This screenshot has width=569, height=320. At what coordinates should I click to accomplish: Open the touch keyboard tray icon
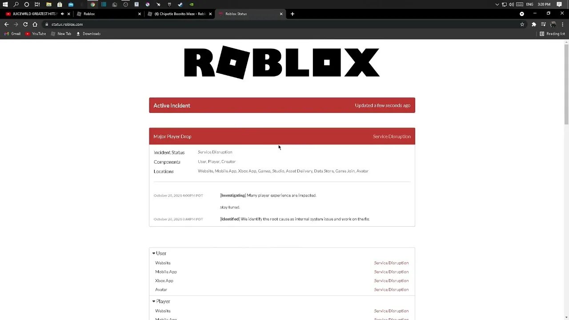point(520,4)
